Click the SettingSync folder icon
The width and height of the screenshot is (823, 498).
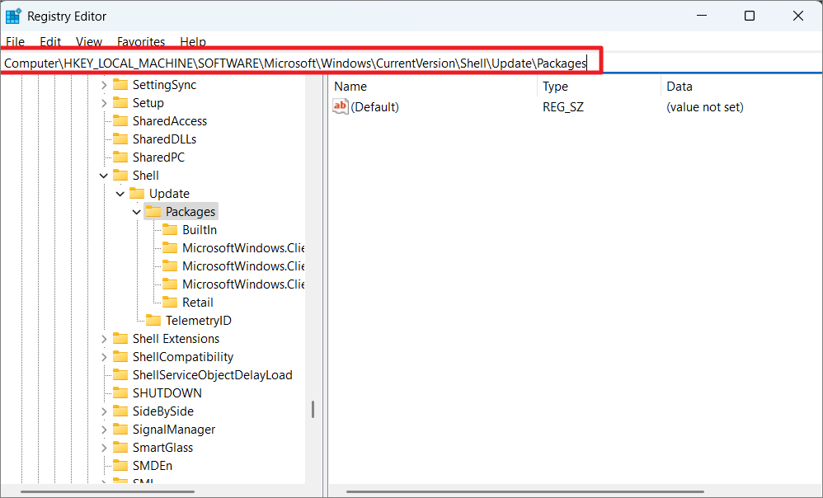click(120, 85)
